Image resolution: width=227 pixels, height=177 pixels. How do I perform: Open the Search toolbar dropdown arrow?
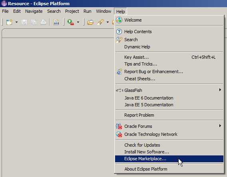pos(108,22)
